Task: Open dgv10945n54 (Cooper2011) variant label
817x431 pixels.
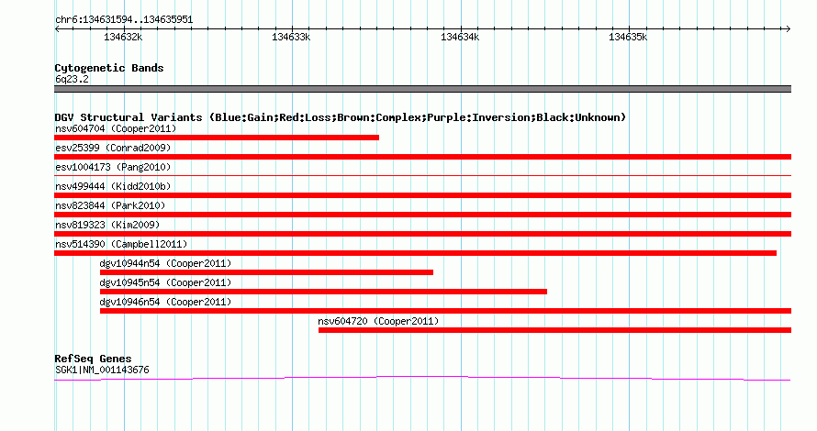Action: coord(165,282)
